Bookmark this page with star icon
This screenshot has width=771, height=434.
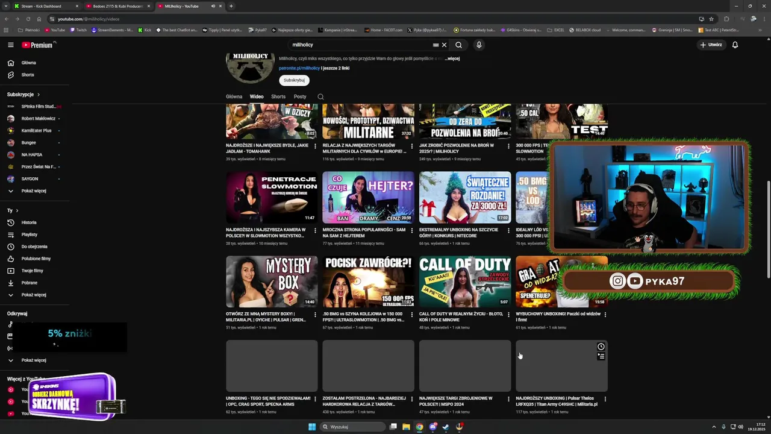[711, 19]
